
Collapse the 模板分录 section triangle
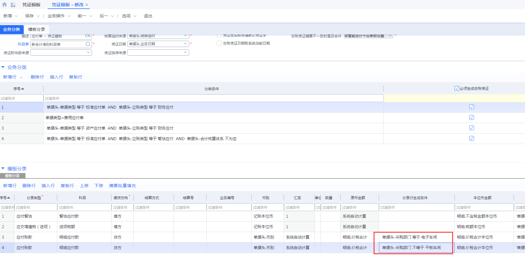coord(3,169)
